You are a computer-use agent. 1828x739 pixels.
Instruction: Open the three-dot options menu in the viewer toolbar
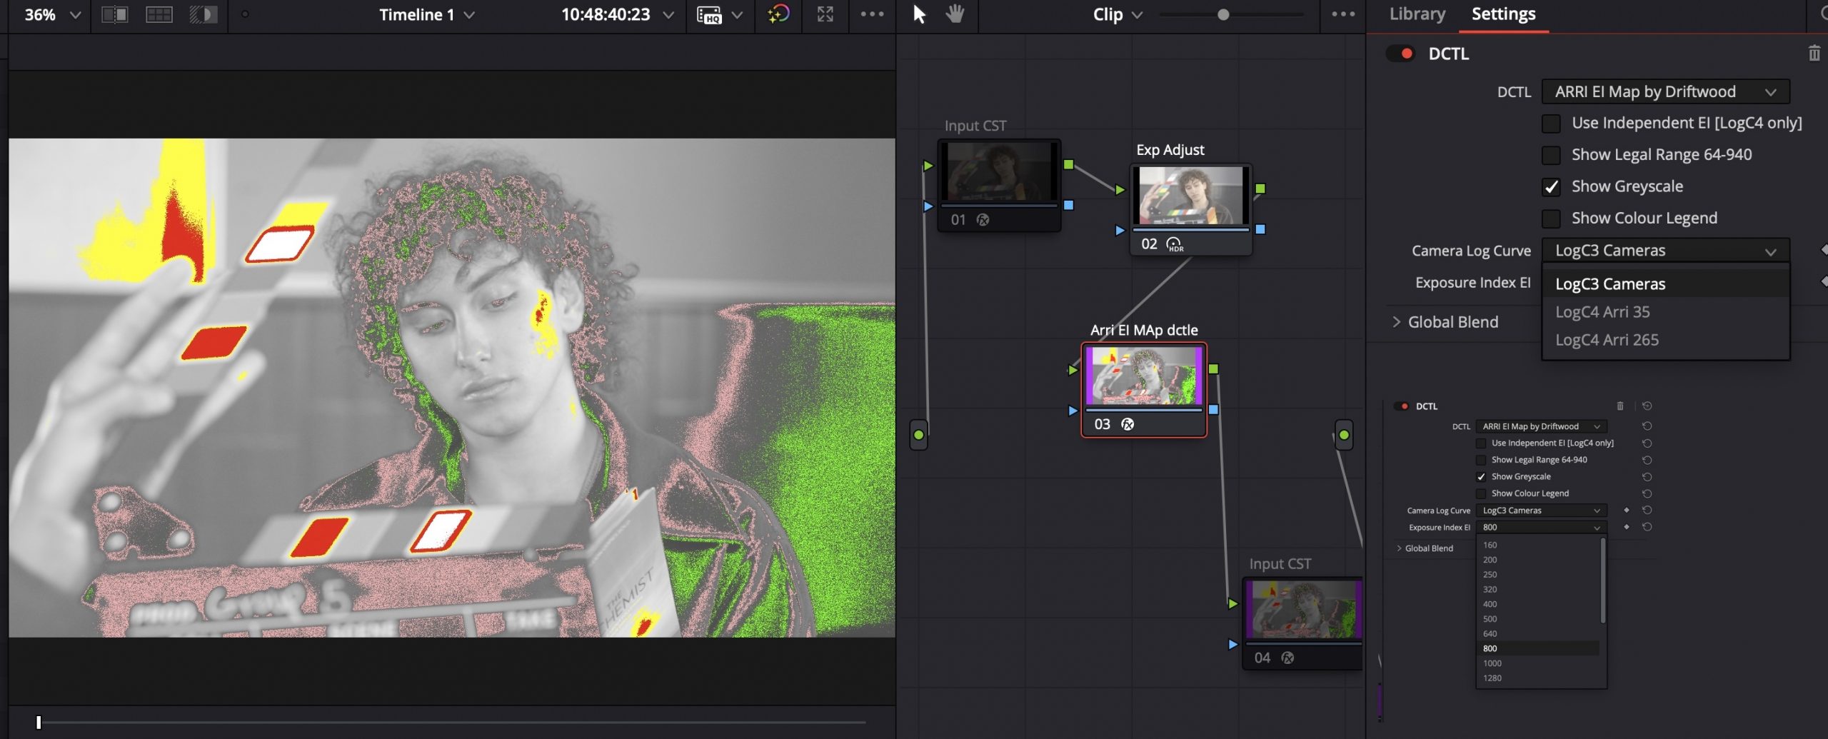coord(873,14)
